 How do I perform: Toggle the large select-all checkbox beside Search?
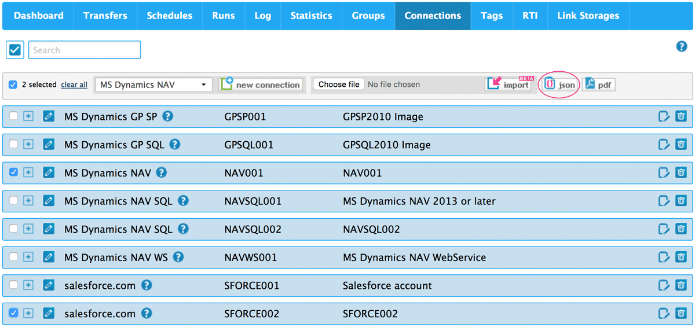pyautogui.click(x=14, y=50)
